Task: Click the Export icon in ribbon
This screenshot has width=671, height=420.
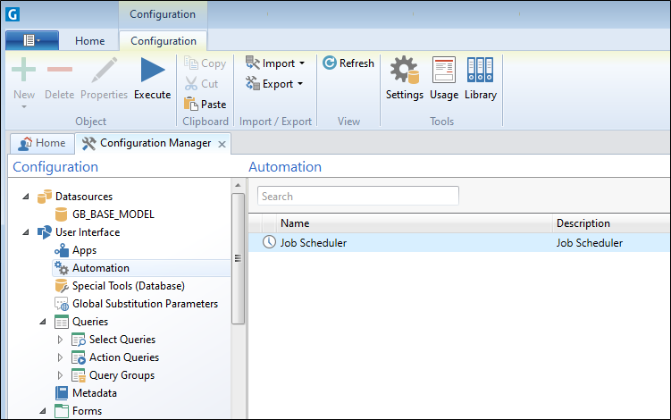Action: point(253,83)
